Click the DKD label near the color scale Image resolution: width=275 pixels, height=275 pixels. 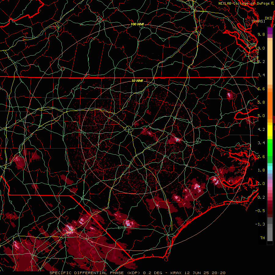[x=269, y=18]
